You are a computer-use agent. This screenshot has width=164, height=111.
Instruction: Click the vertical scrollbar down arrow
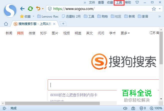pyautogui.click(x=161, y=99)
